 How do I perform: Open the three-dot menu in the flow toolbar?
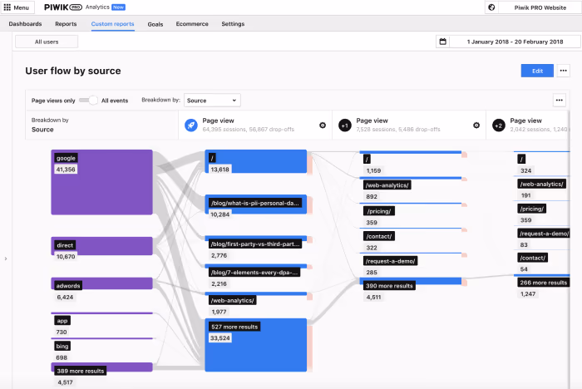click(x=559, y=101)
